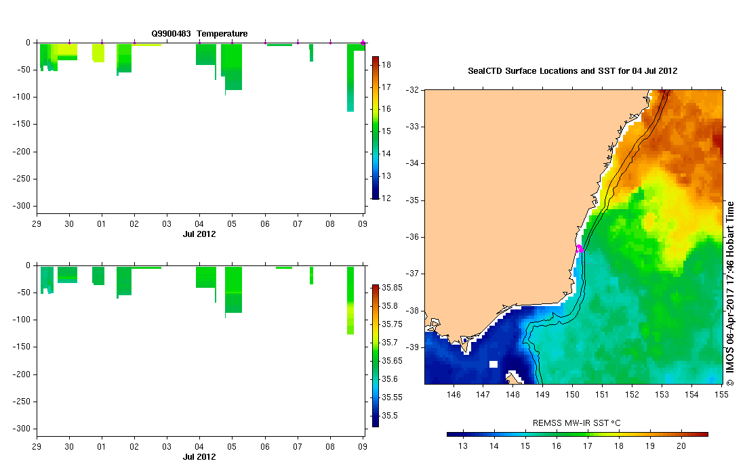Click the Jul 2012 label under salinity plot
745x474 pixels.
tap(199, 456)
